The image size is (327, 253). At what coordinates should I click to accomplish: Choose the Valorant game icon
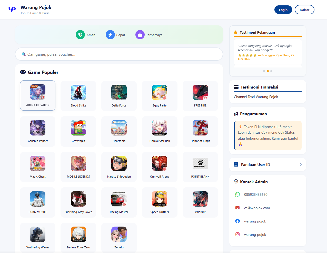click(x=200, y=199)
